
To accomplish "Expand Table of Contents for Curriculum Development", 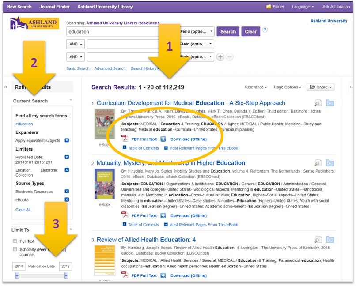I will (141, 148).
